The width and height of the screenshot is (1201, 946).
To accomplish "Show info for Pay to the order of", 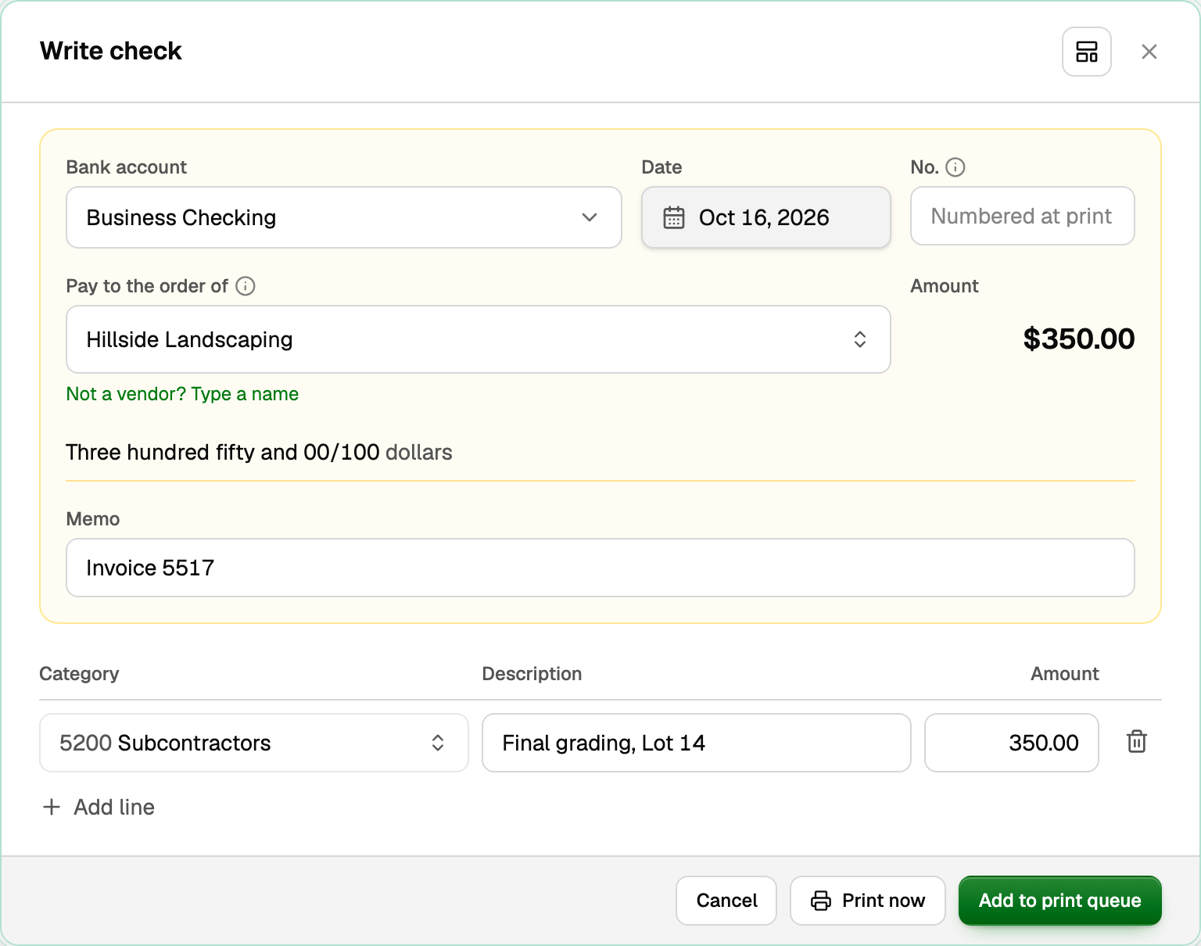I will 246,286.
